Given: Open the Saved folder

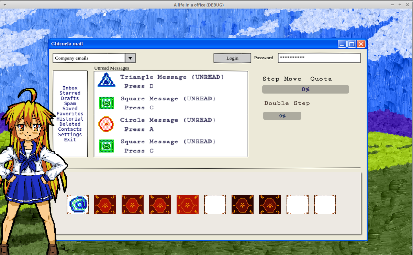Looking at the screenshot, I should pos(70,109).
